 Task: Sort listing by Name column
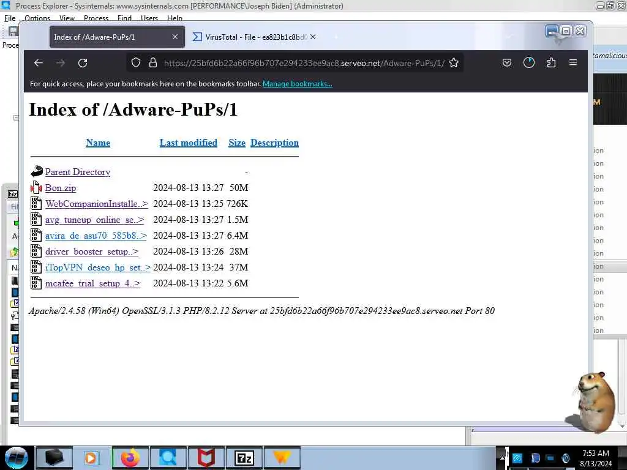tap(98, 143)
